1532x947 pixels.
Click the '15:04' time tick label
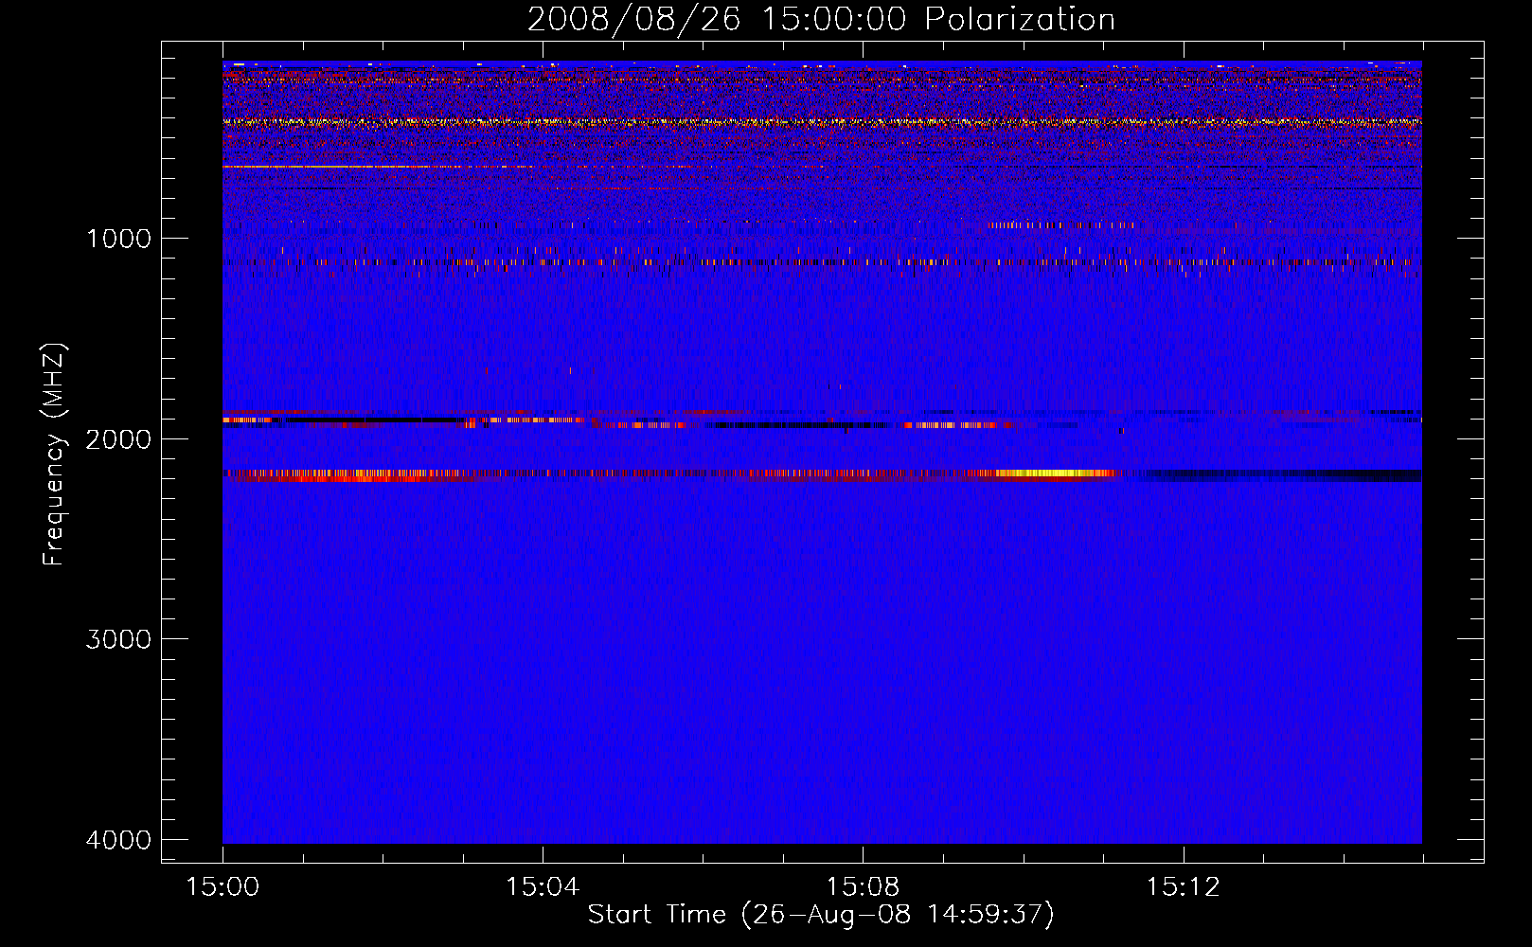[x=543, y=886]
